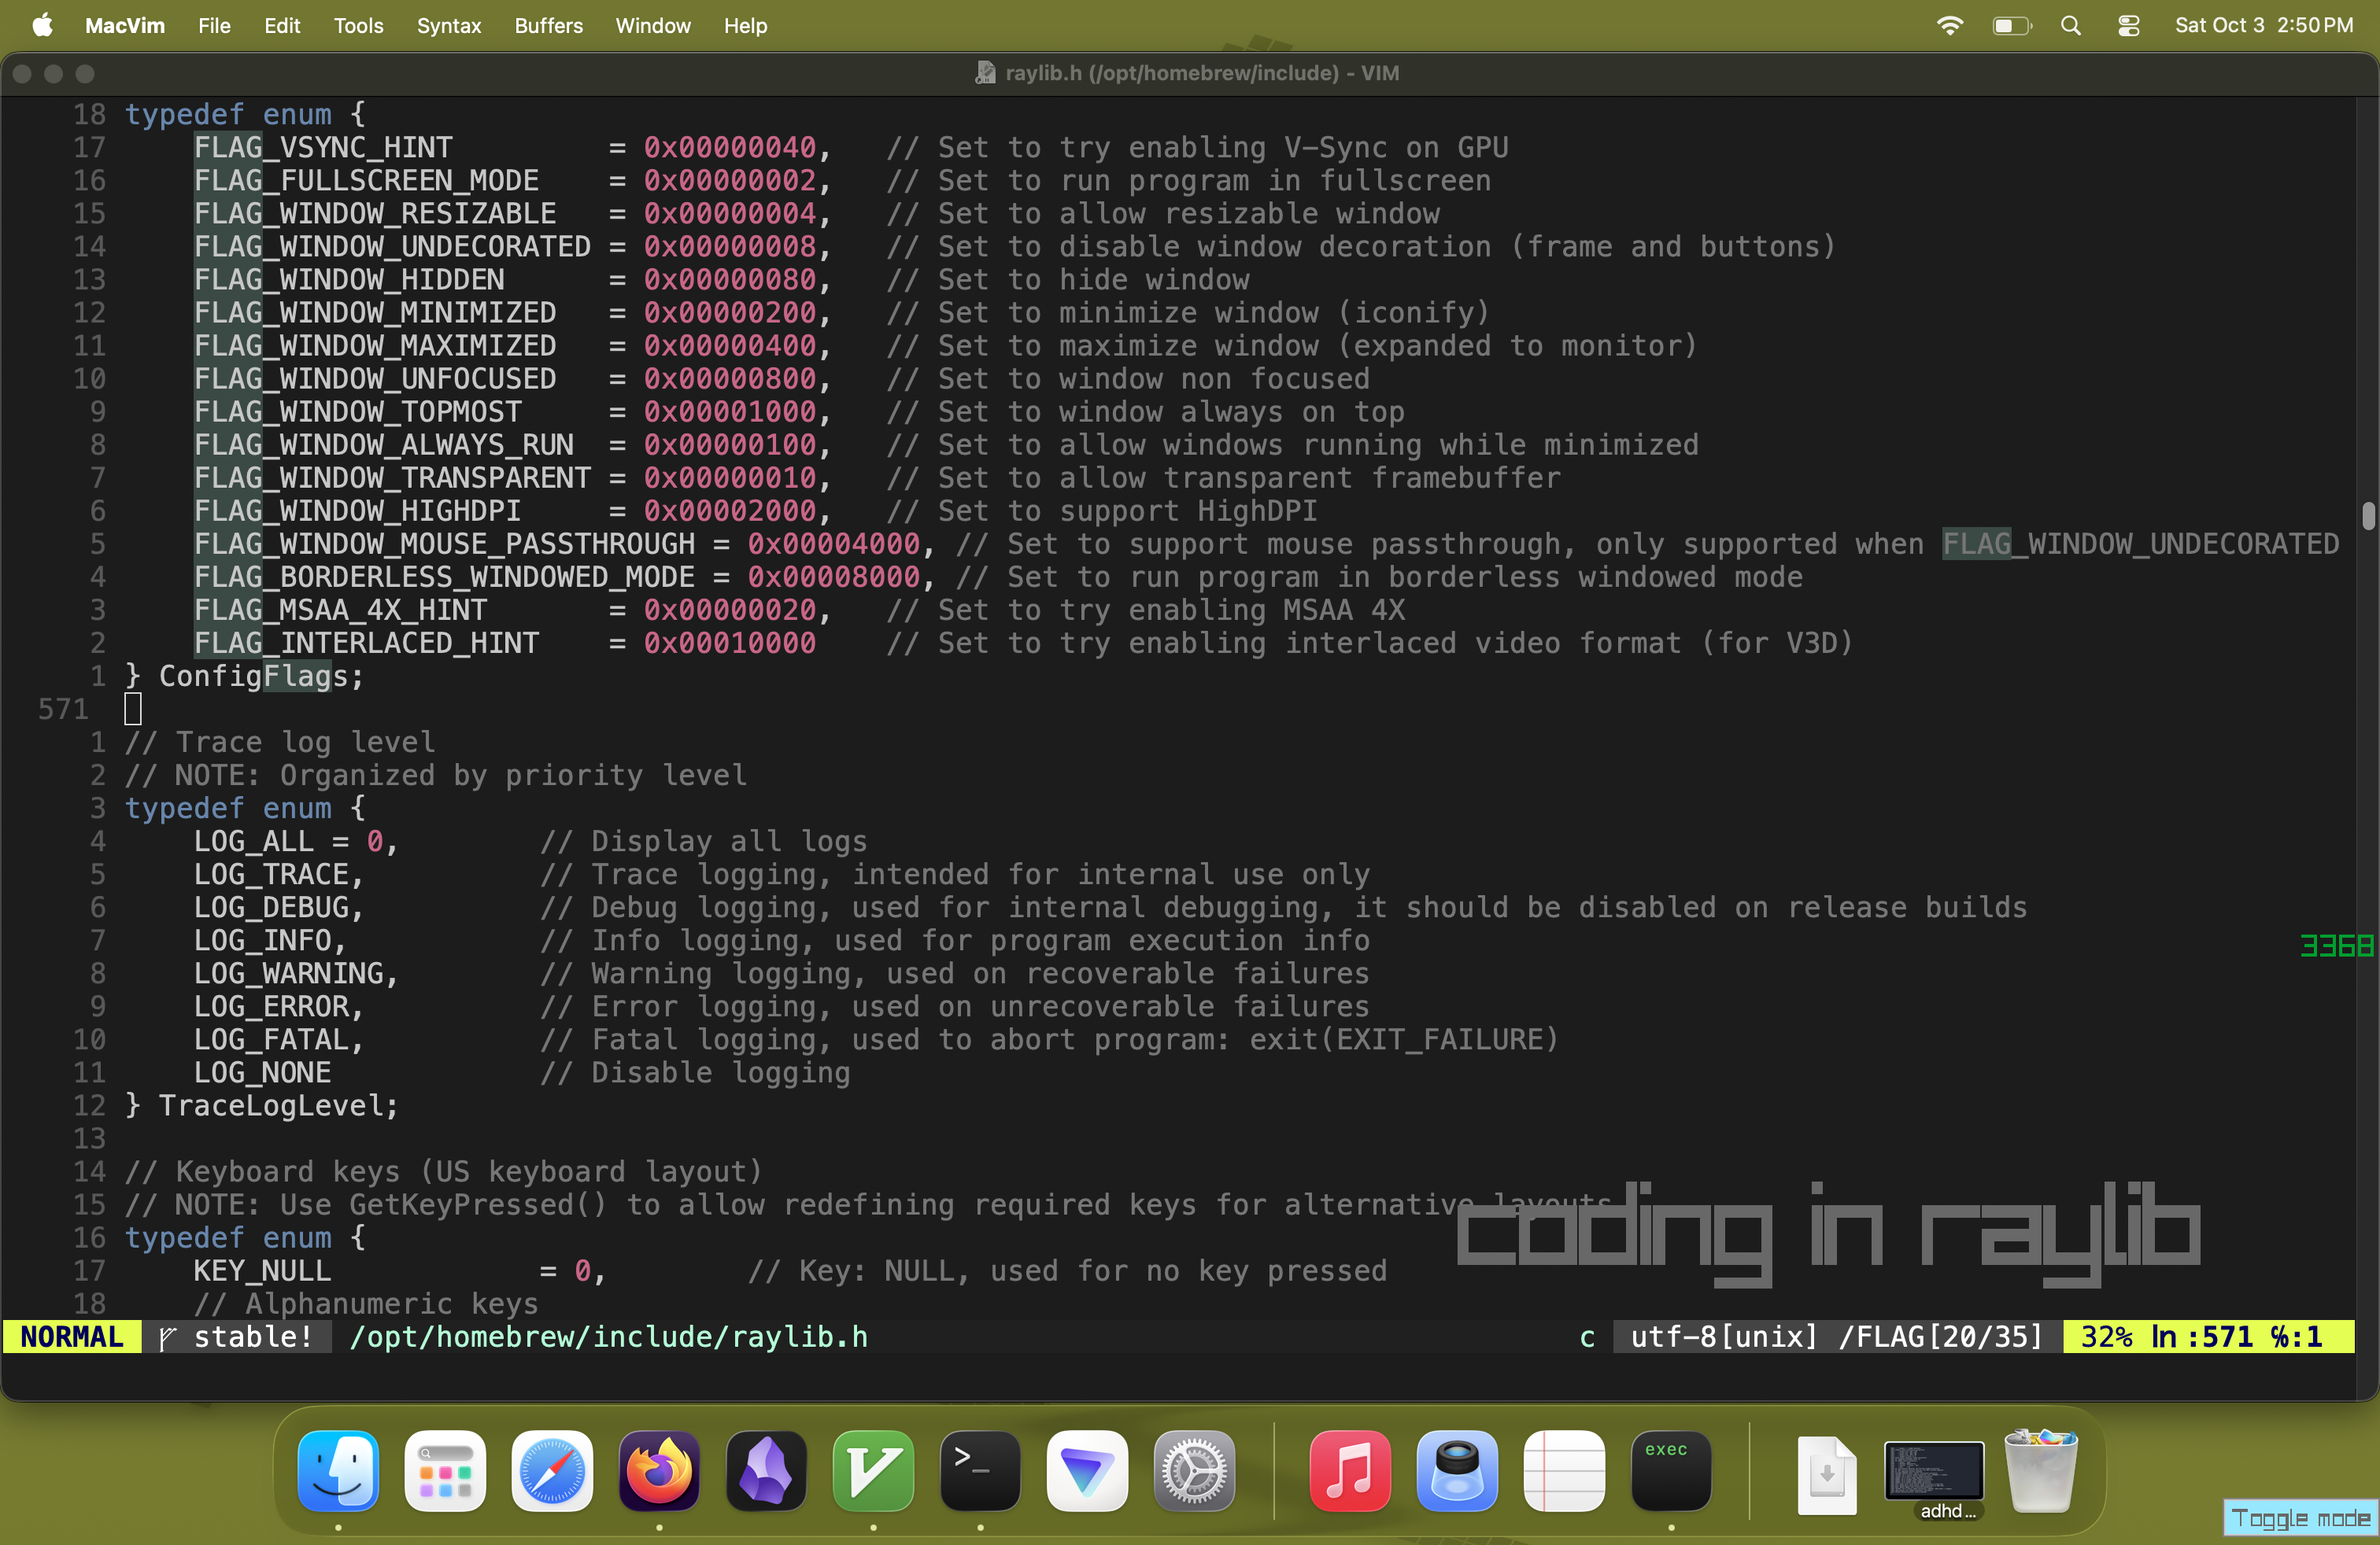The width and height of the screenshot is (2380, 1545).
Task: Click the raylib.h window title file icon
Action: tap(985, 73)
